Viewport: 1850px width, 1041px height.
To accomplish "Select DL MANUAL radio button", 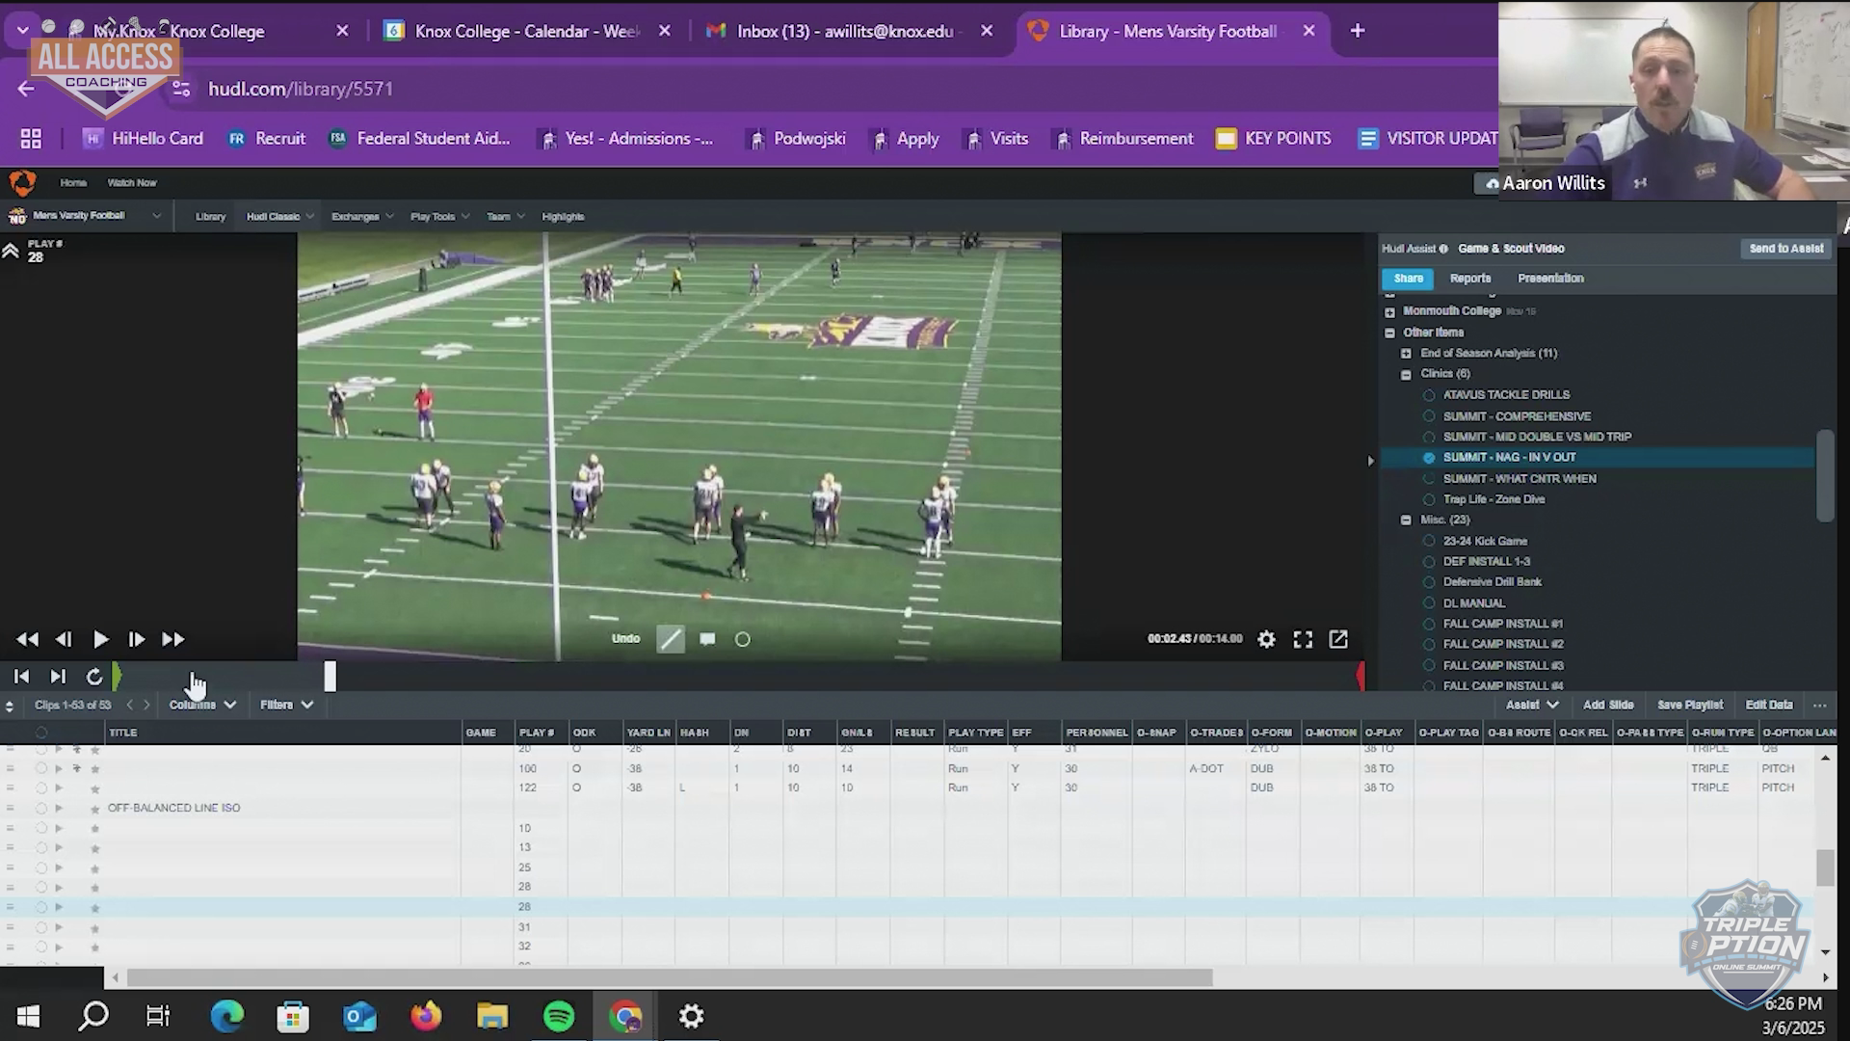I will (1429, 603).
